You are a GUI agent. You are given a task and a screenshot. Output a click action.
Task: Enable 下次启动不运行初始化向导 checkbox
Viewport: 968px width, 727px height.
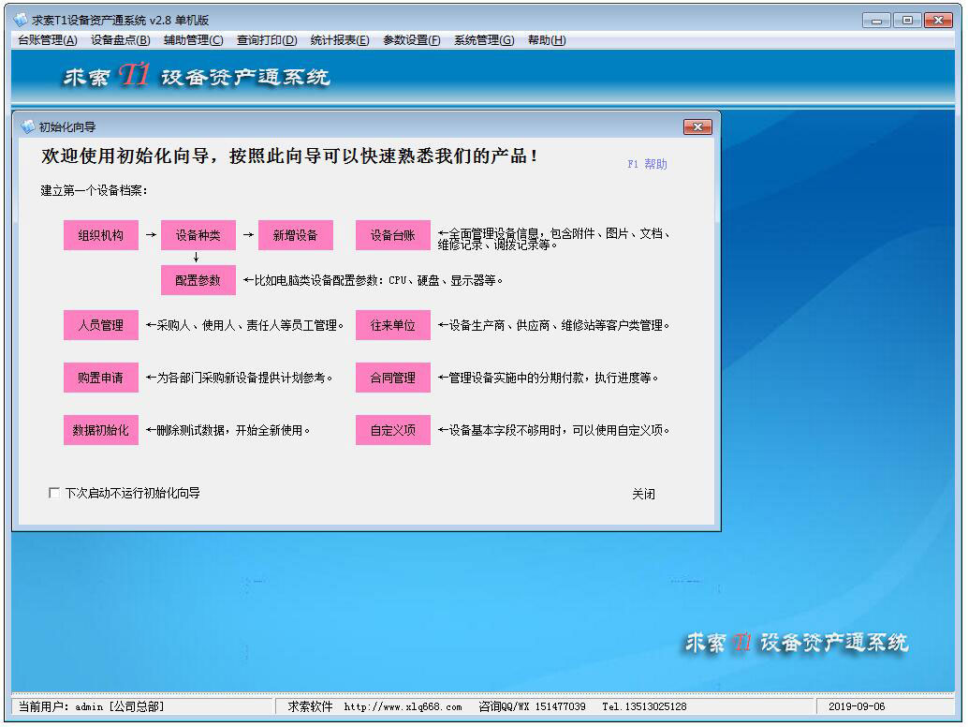[54, 493]
